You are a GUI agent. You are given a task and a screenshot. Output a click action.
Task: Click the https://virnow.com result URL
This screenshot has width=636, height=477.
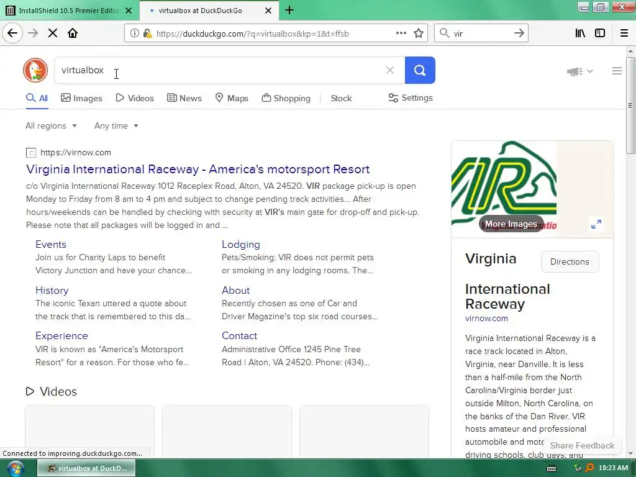coord(75,153)
